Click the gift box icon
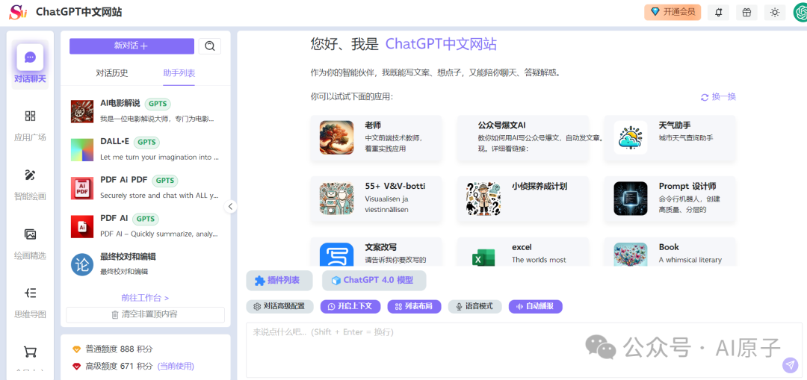 pos(746,13)
